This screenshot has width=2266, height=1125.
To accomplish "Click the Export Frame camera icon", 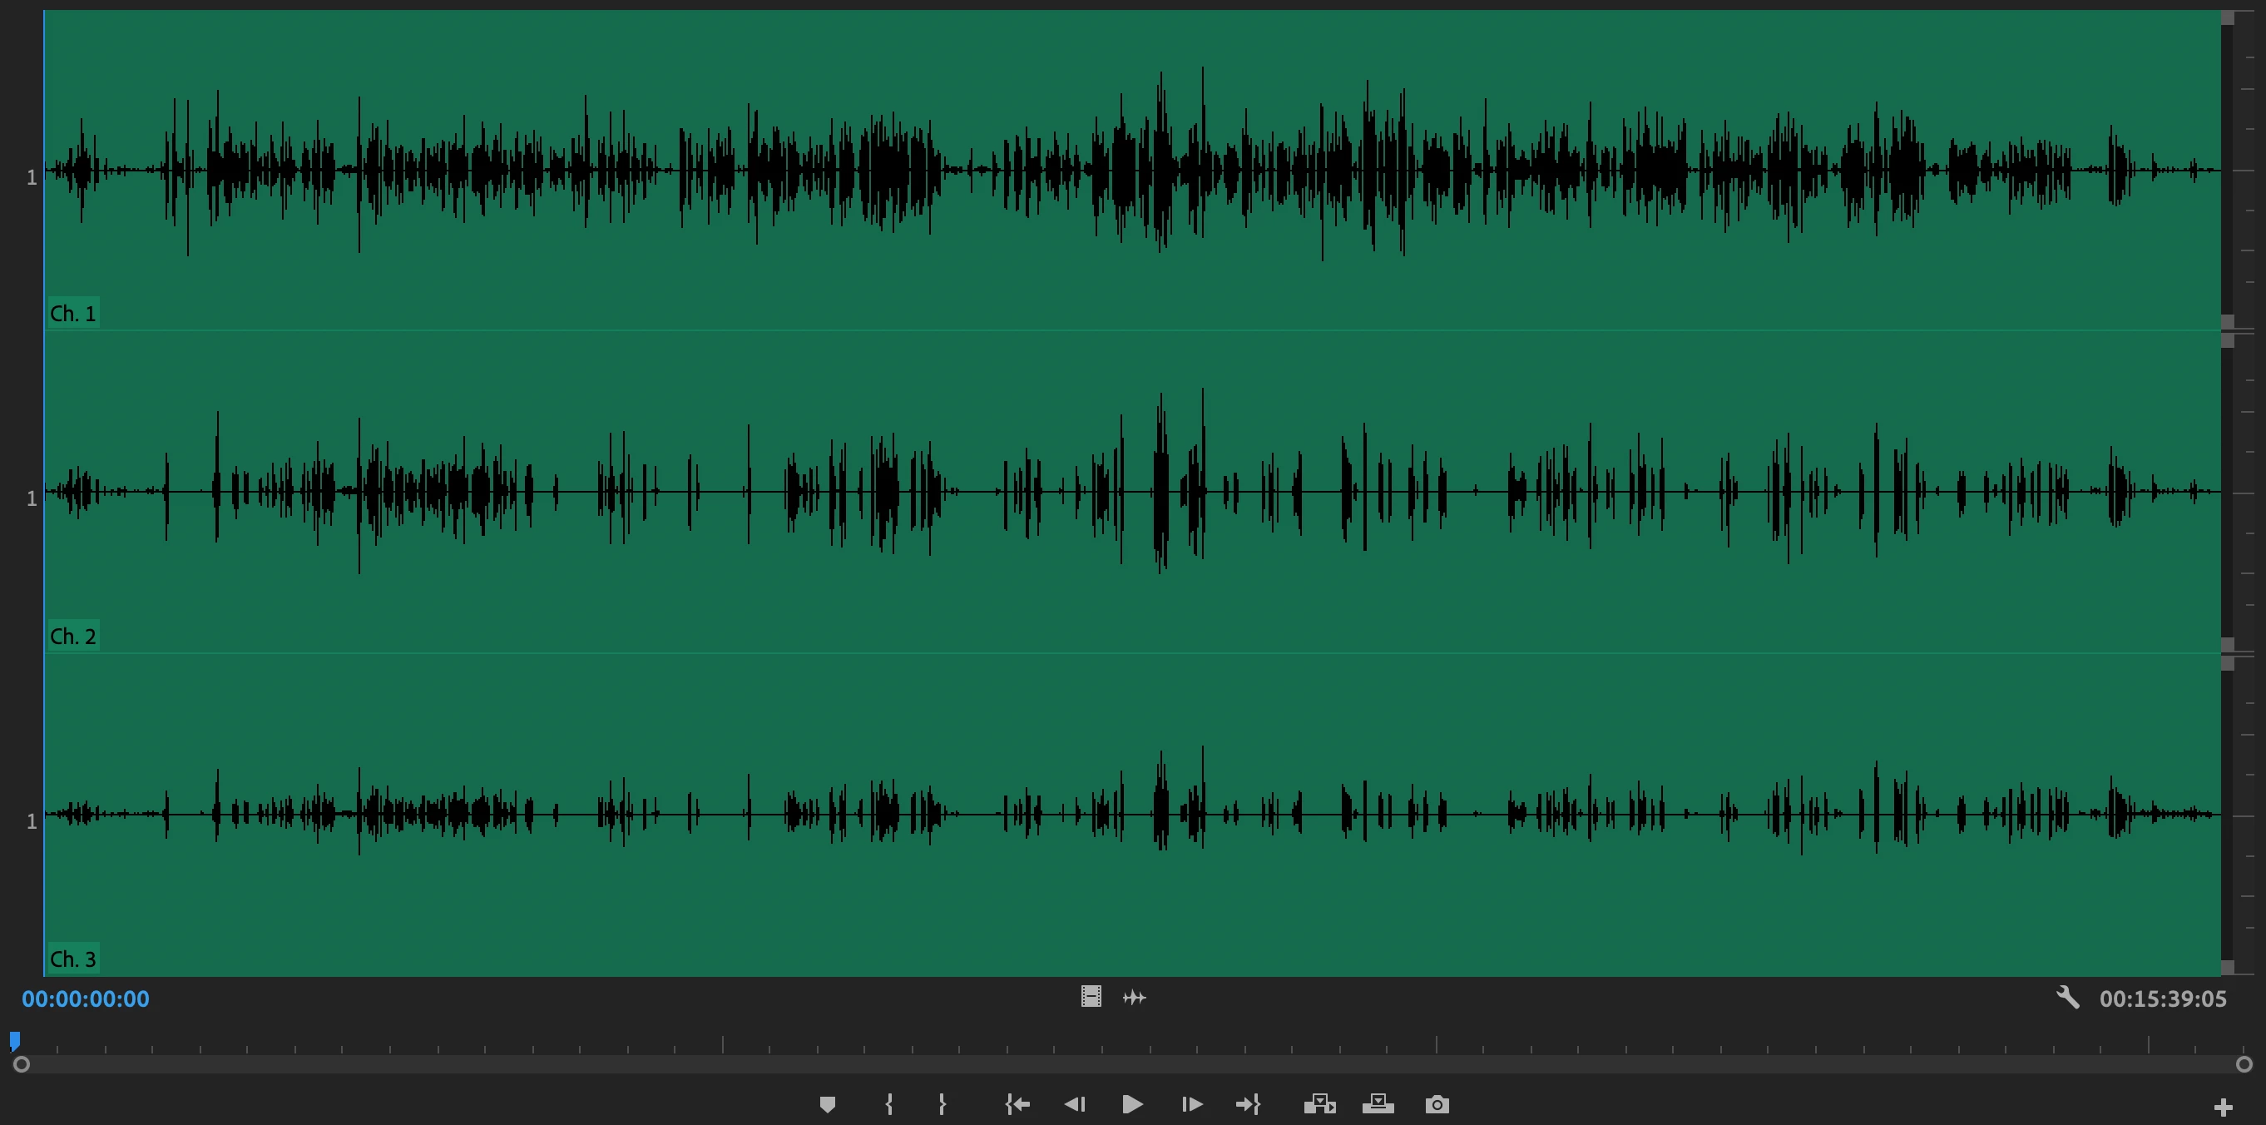I will click(x=1437, y=1104).
